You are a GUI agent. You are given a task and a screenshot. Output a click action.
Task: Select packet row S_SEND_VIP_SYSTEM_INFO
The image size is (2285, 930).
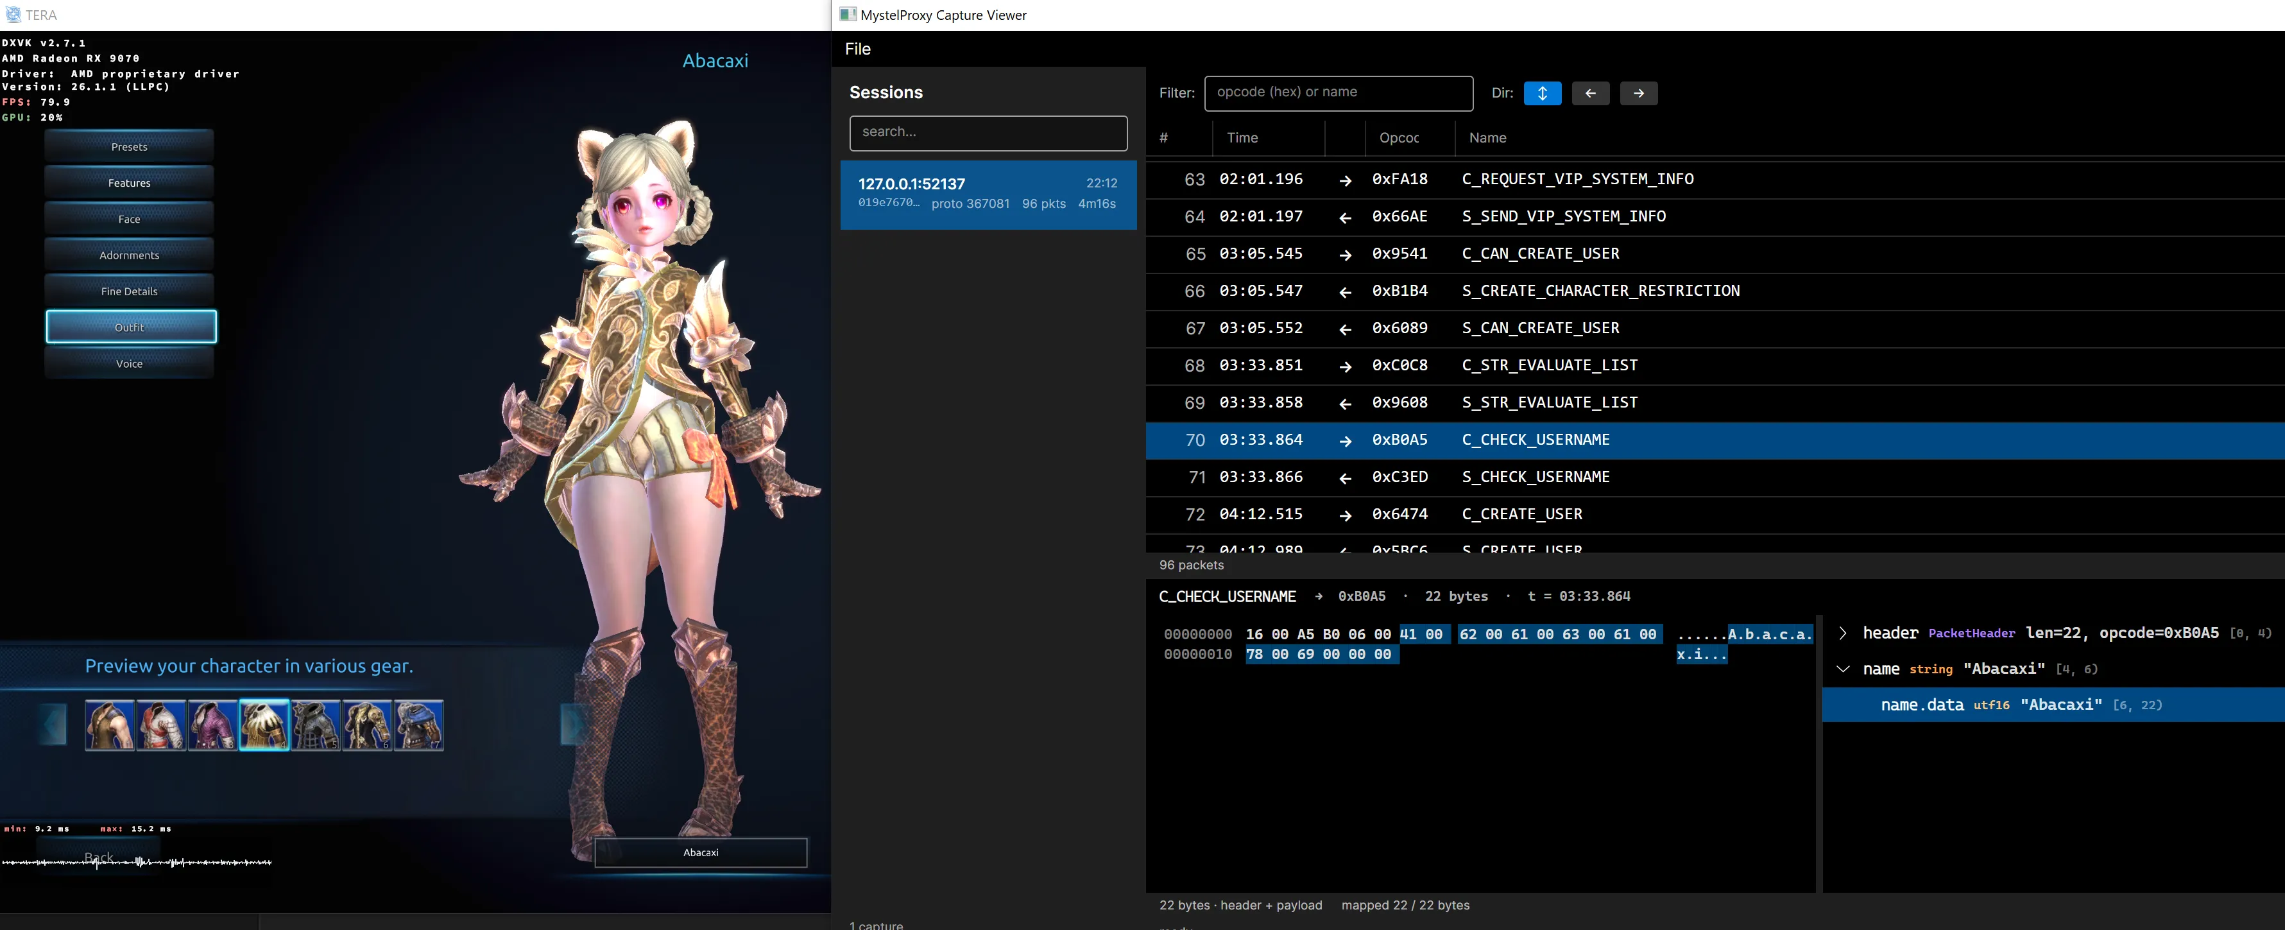(x=1715, y=216)
